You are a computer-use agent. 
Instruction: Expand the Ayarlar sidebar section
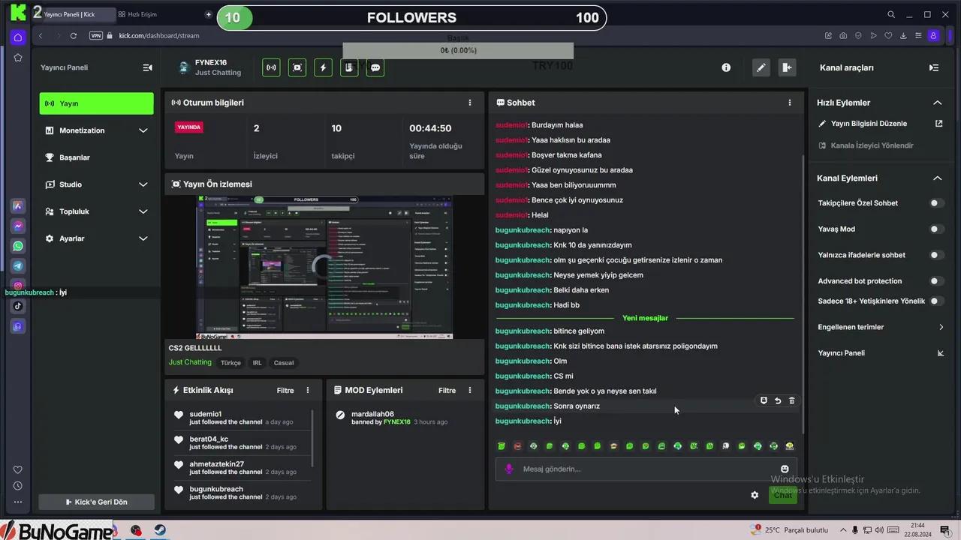pyautogui.click(x=96, y=238)
